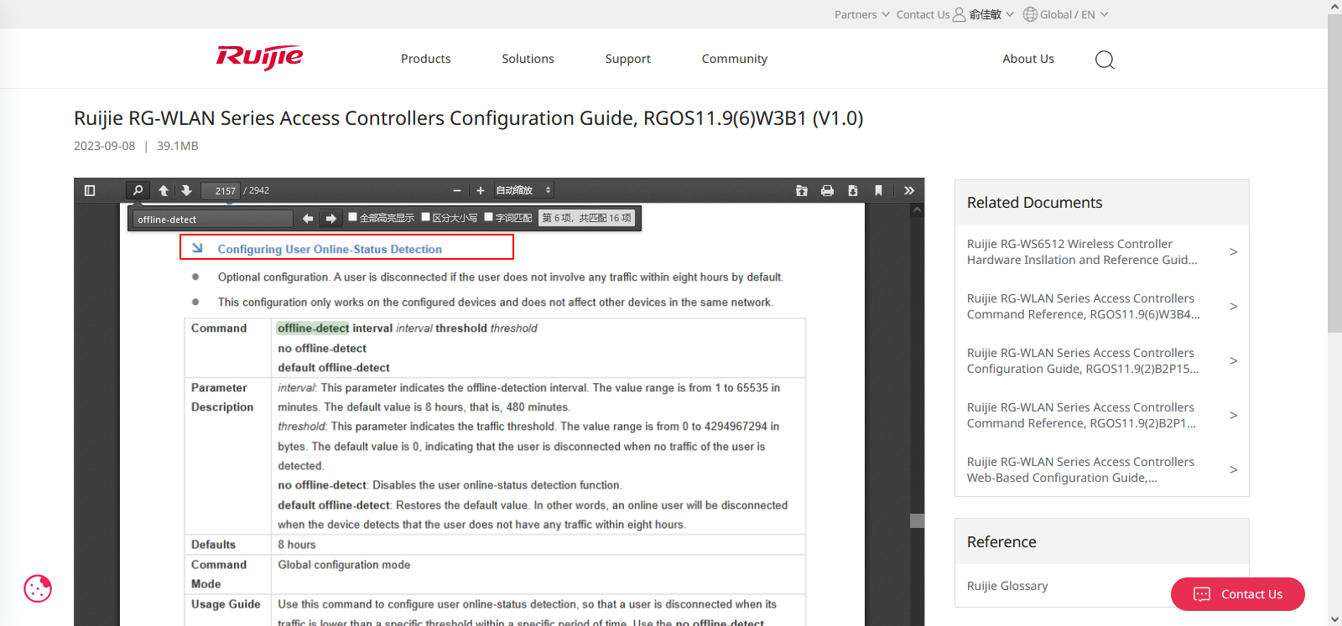Open the Ruijie Glossary link

(1007, 586)
